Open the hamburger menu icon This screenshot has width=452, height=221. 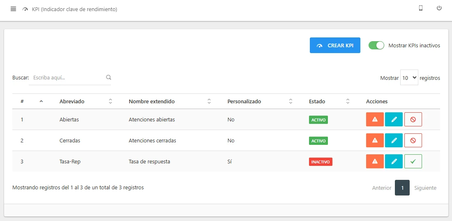pos(13,9)
